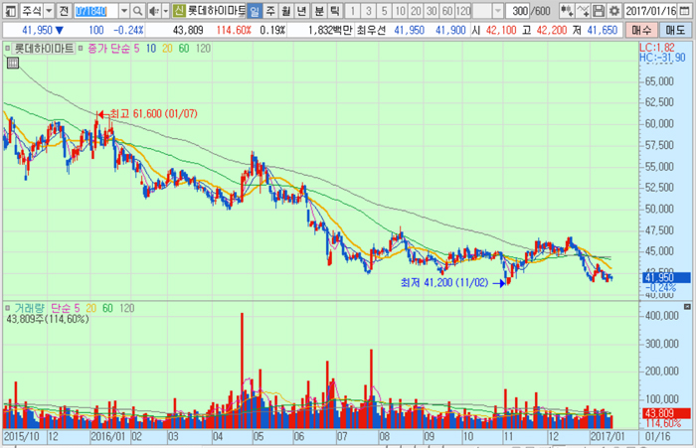Open the 주식 market type dropdown
The image size is (696, 448).
(50, 11)
